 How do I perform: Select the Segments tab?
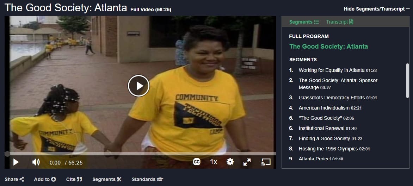pyautogui.click(x=304, y=22)
